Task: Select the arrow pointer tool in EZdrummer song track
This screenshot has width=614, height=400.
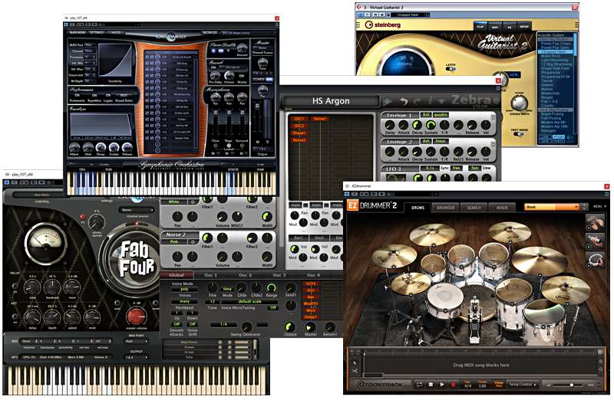Action: (355, 362)
